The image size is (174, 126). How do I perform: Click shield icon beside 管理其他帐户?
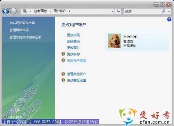[63, 74]
